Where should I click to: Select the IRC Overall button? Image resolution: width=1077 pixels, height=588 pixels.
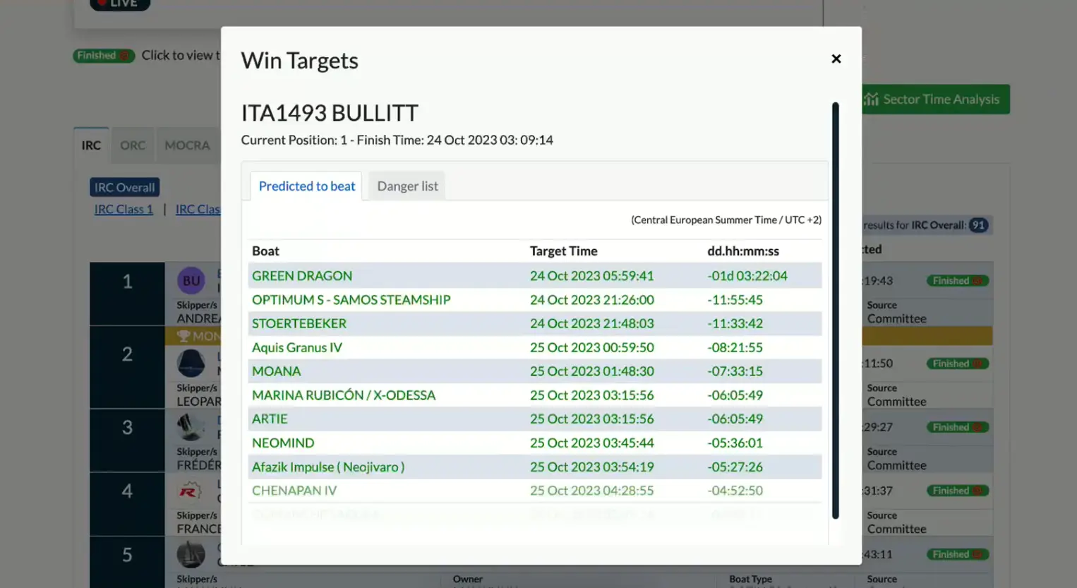pos(124,187)
